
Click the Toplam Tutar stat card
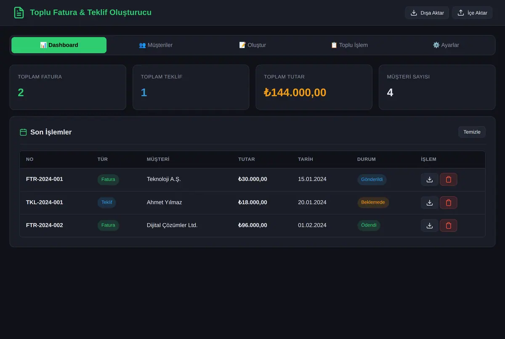tap(314, 87)
